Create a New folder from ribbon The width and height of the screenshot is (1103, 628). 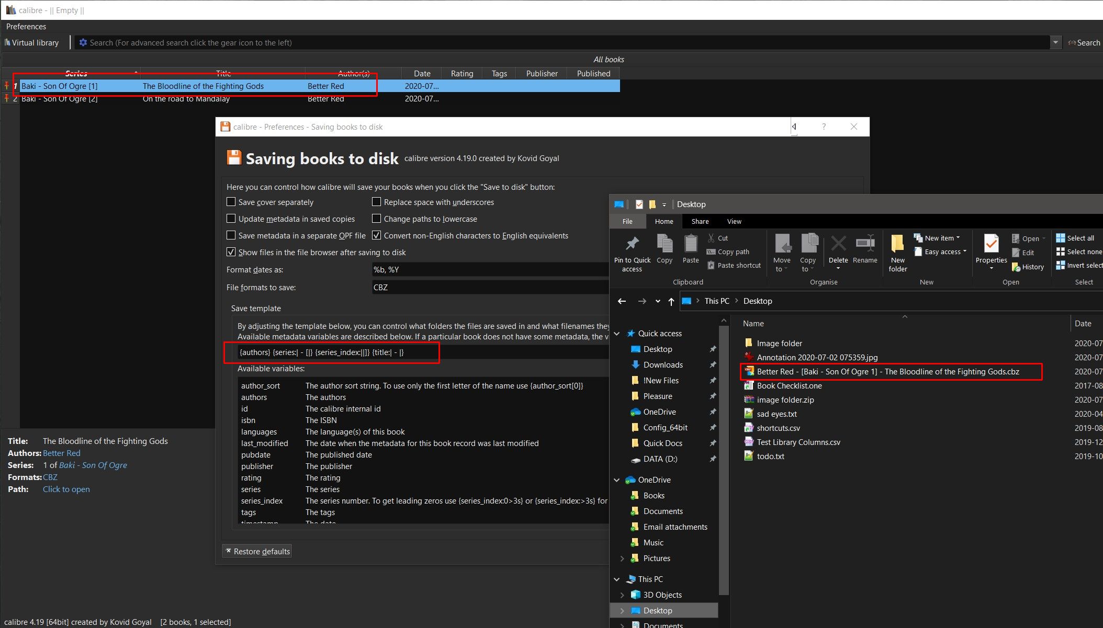[897, 244]
